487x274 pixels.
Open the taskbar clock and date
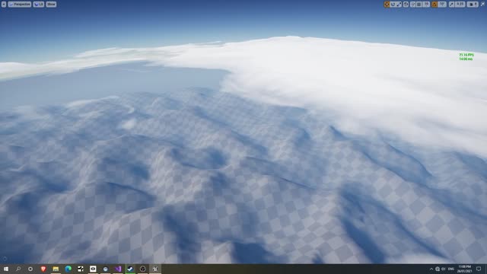pyautogui.click(x=465, y=269)
